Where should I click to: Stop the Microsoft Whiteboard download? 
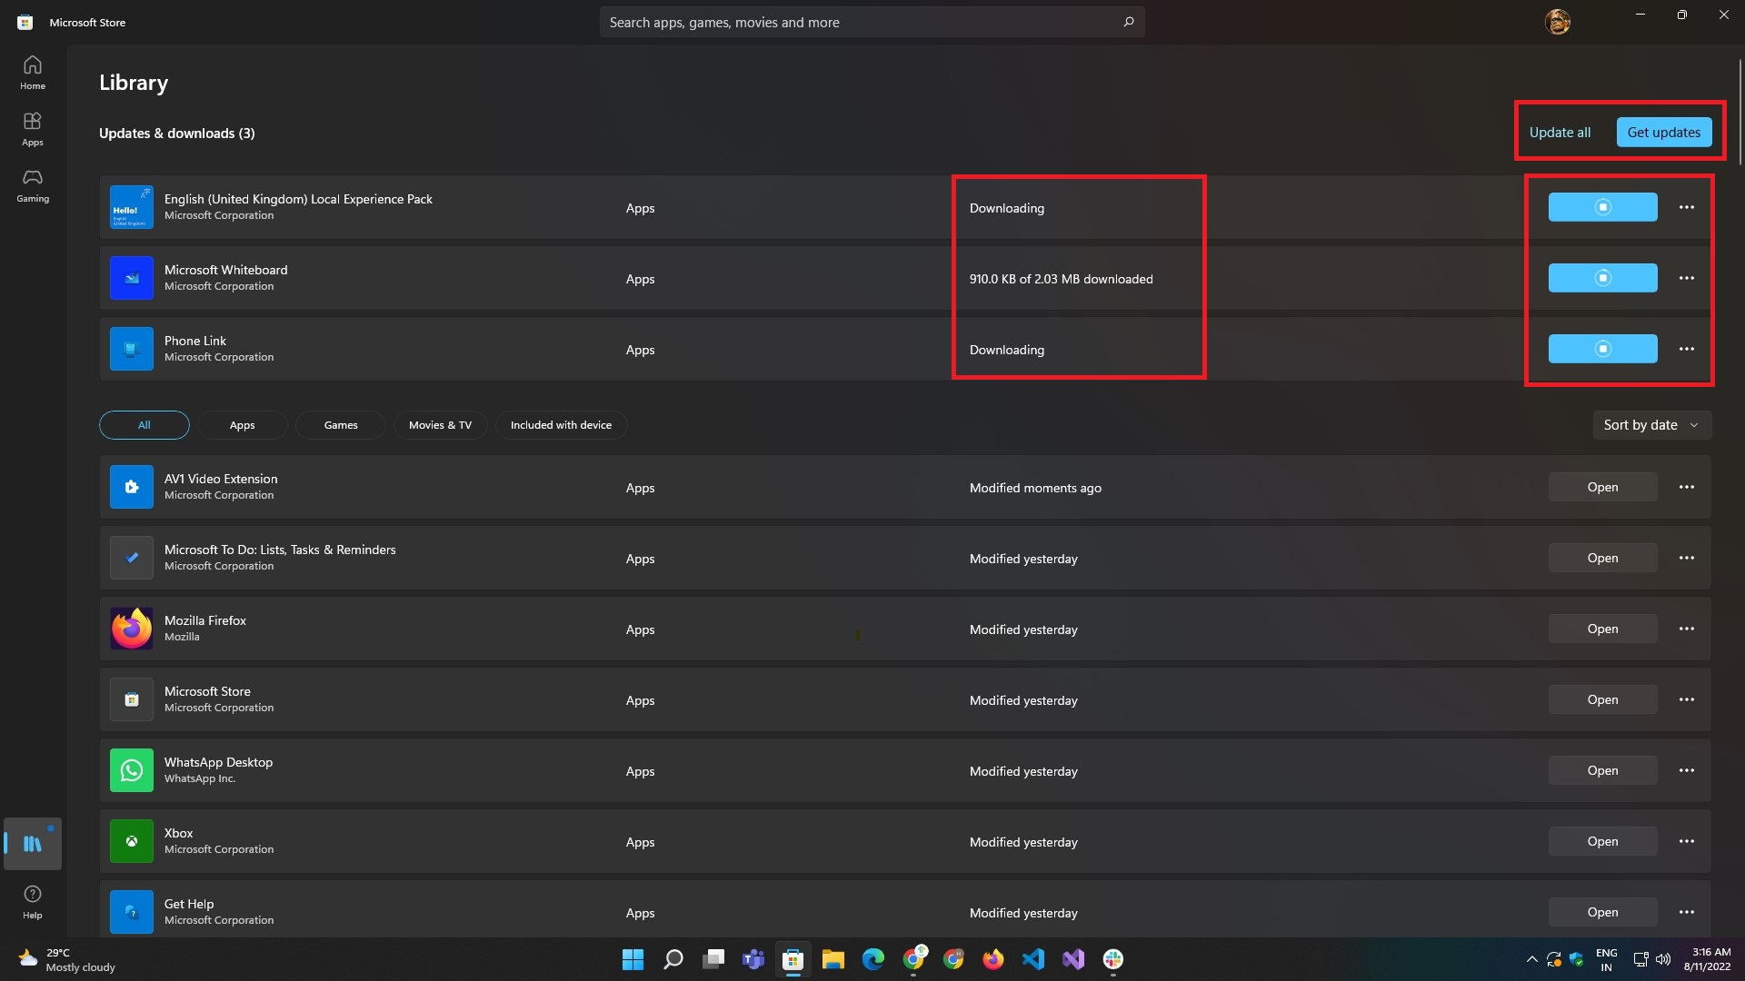(1602, 278)
